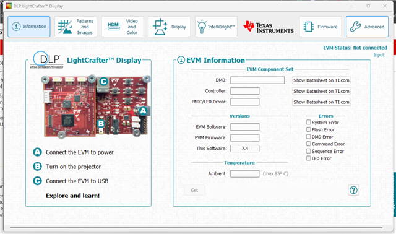The width and height of the screenshot is (396, 234).
Task: Open the HDMI Video and Color section
Action: [123, 27]
